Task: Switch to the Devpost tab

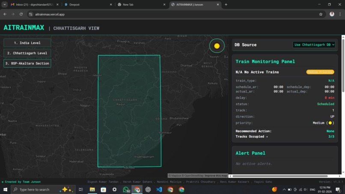Action: pyautogui.click(x=88, y=4)
